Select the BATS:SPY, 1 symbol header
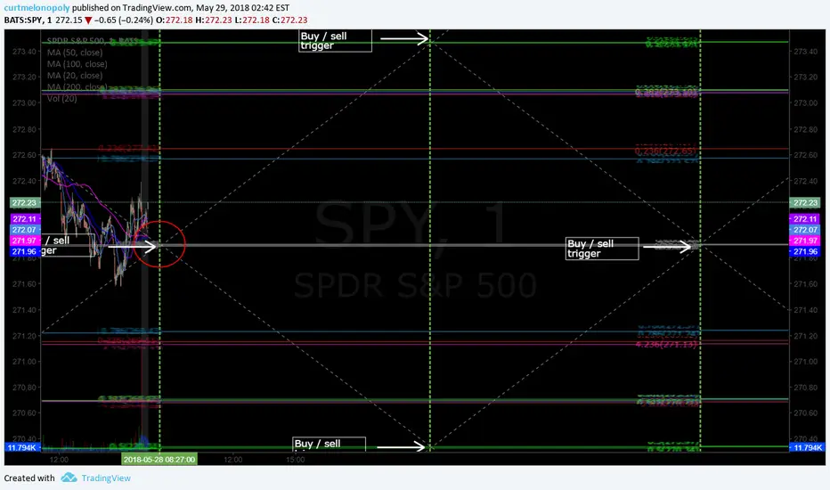The height and width of the screenshot is (490, 830). coord(28,20)
